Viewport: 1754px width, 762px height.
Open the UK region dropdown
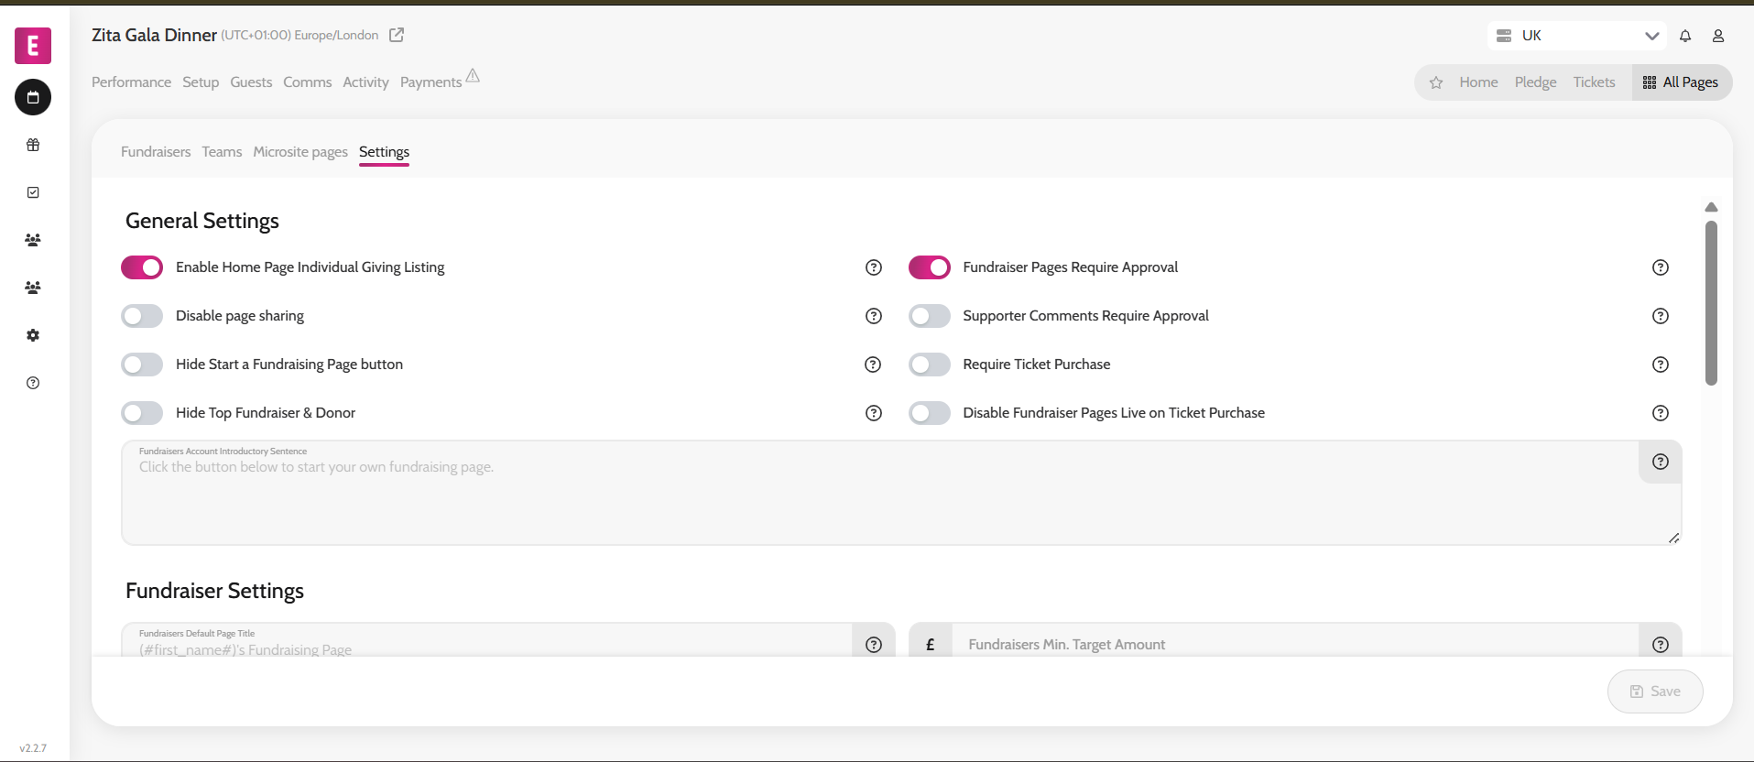[1577, 36]
